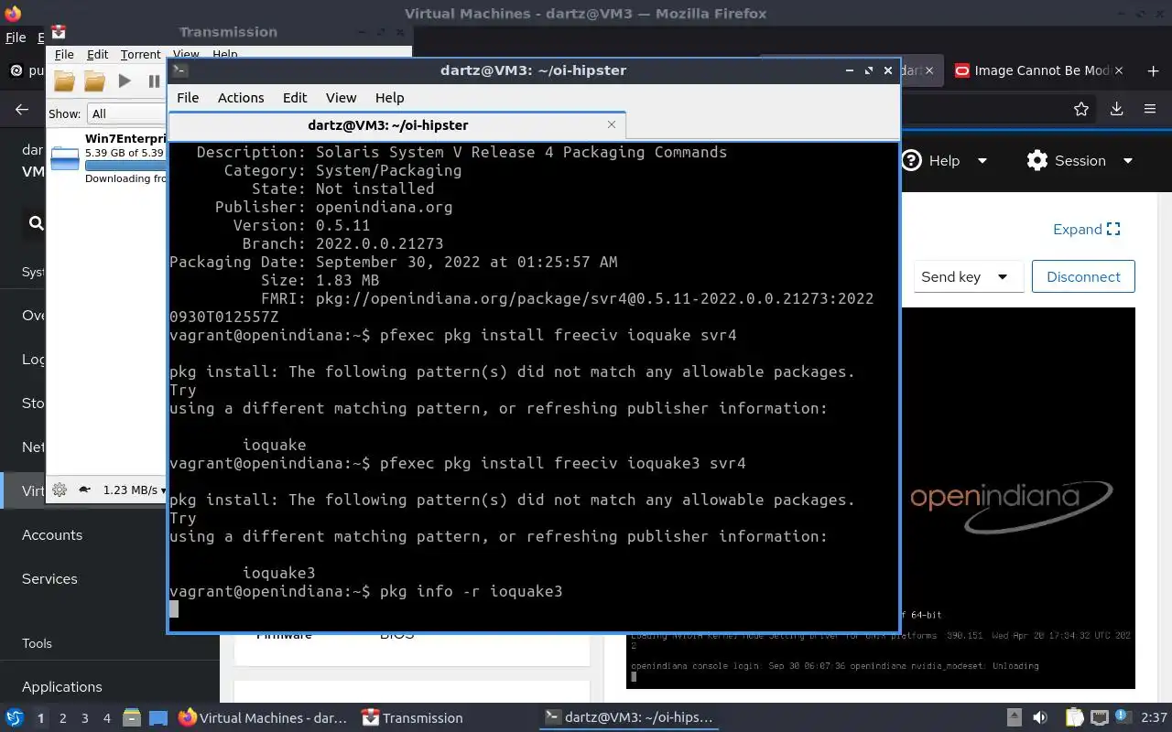Image resolution: width=1172 pixels, height=732 pixels.
Task: Select the dartz@VM3 ~/oi-hipster terminal tab
Action: [x=396, y=124]
